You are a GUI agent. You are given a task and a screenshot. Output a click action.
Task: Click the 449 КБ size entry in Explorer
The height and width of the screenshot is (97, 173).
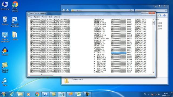[160, 23]
